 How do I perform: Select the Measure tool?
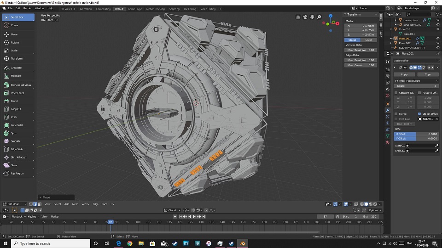click(18, 76)
